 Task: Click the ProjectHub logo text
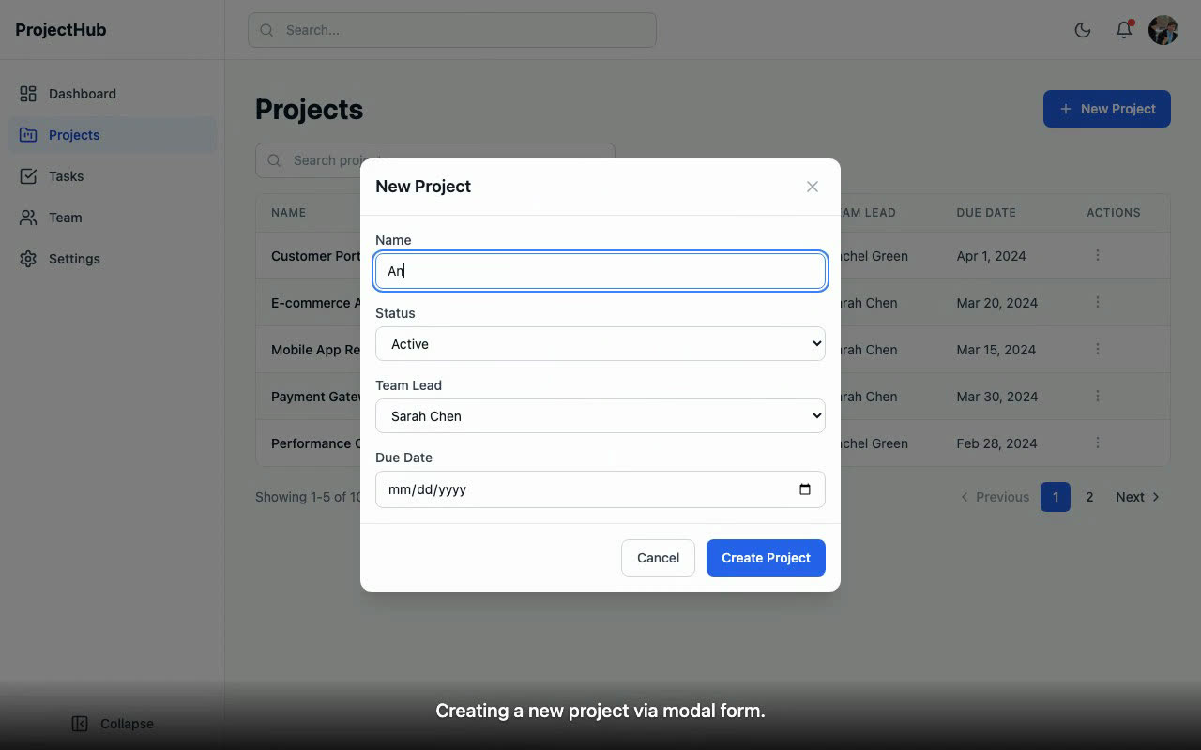(x=61, y=30)
